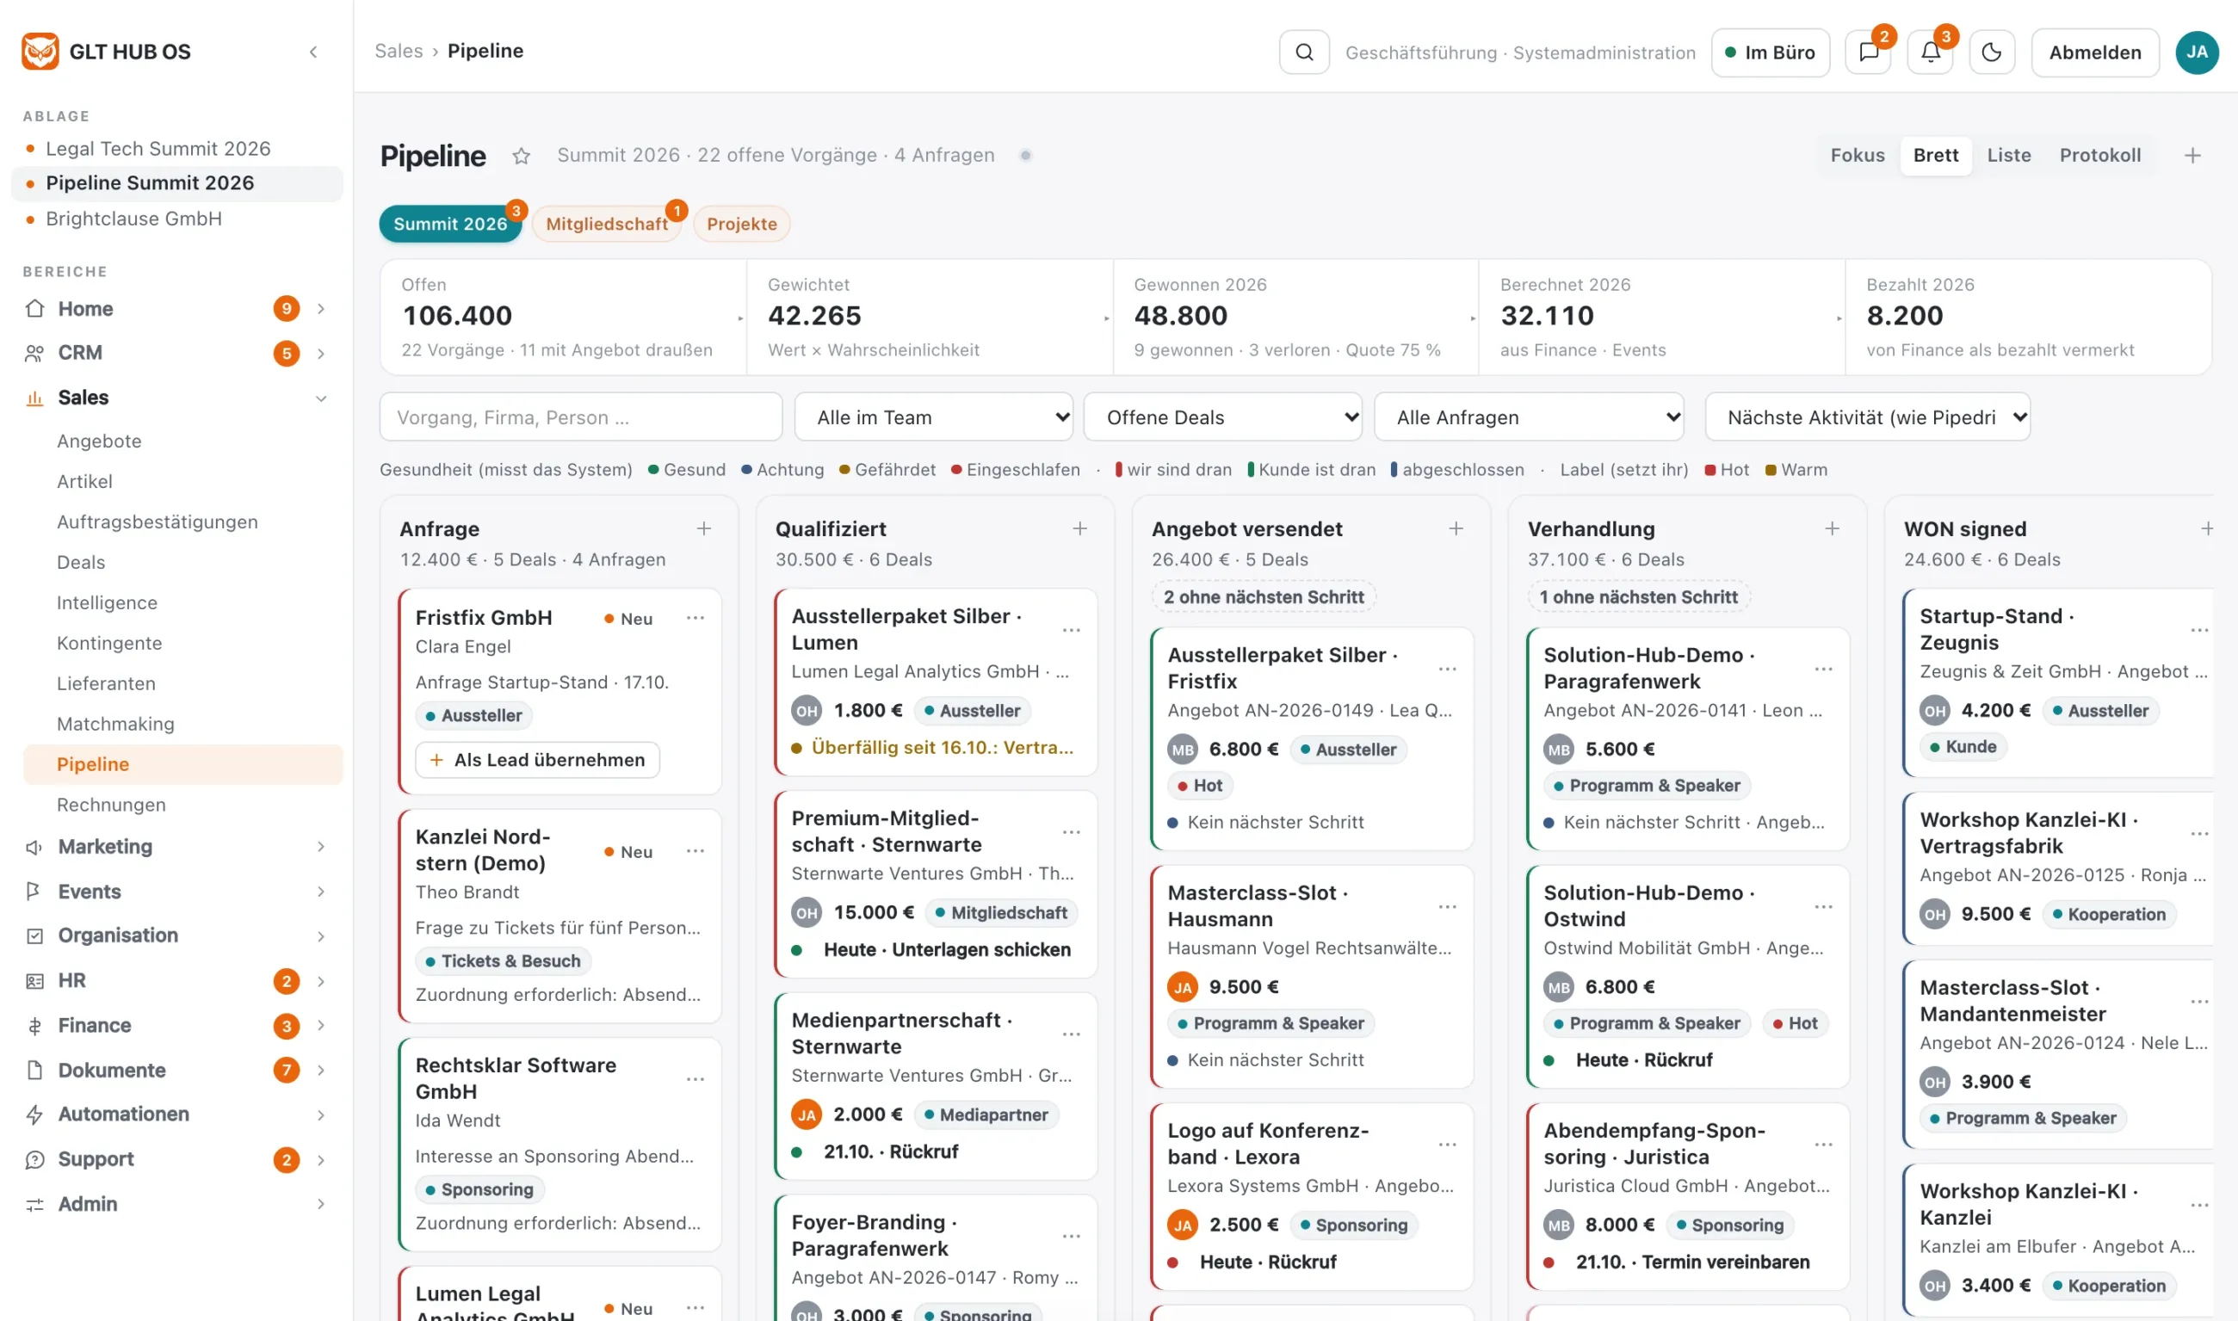Viewport: 2238px width, 1321px height.
Task: Open Brightclause GmbH in Ablage
Action: [133, 219]
